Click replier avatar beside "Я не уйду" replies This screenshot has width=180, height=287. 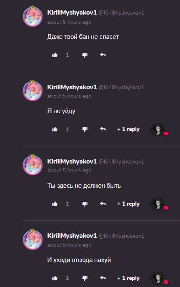[x=158, y=130]
